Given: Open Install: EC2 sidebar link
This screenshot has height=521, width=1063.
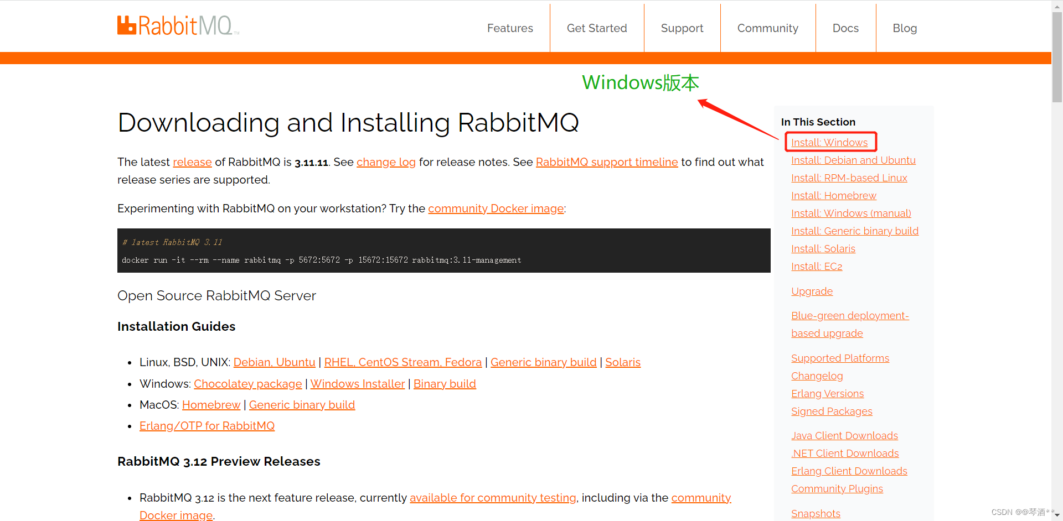Looking at the screenshot, I should click(x=817, y=267).
